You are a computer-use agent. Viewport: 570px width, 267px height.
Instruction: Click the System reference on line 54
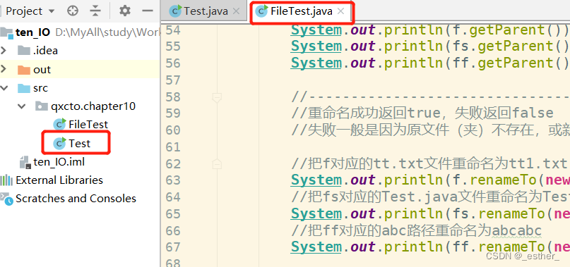pyautogui.click(x=316, y=30)
